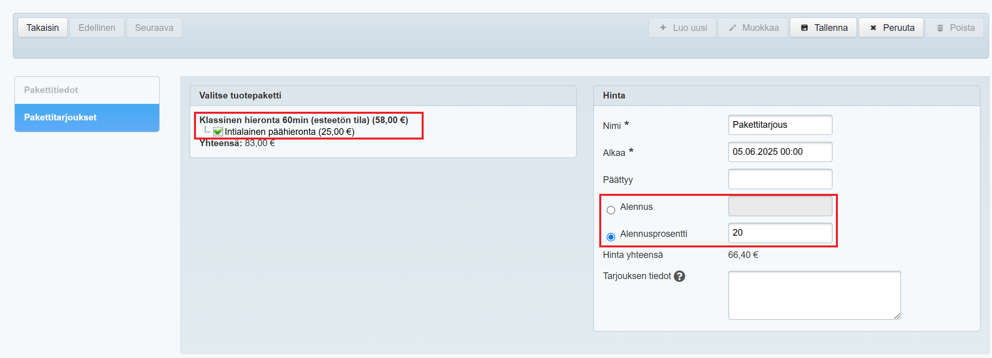
Task: Select Klassinen hieronta 60min tree item
Action: (304, 120)
